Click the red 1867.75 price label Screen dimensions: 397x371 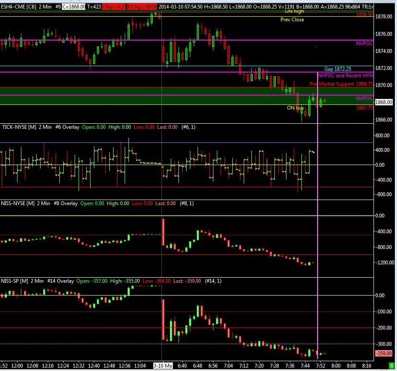pyautogui.click(x=365, y=108)
